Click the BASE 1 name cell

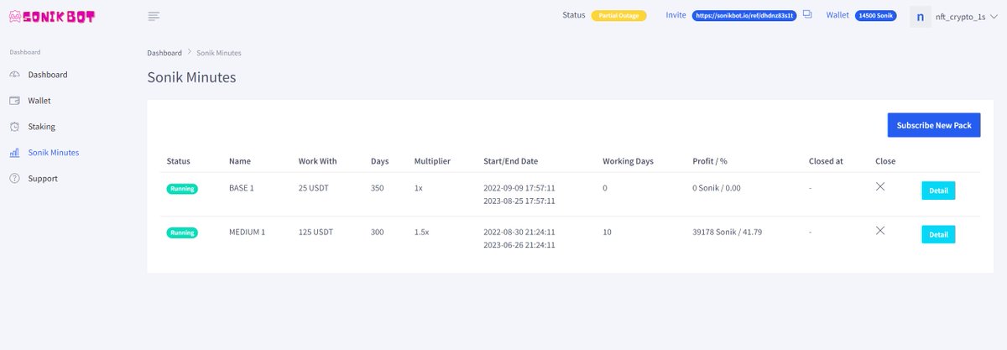tap(242, 188)
